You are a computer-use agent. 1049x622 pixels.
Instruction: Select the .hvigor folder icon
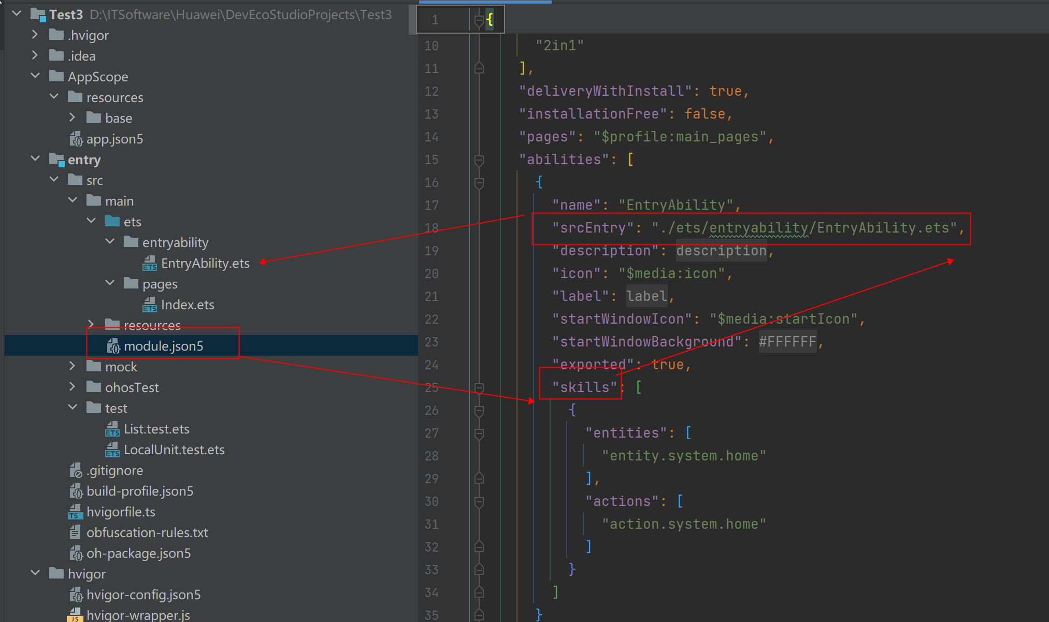[x=56, y=35]
